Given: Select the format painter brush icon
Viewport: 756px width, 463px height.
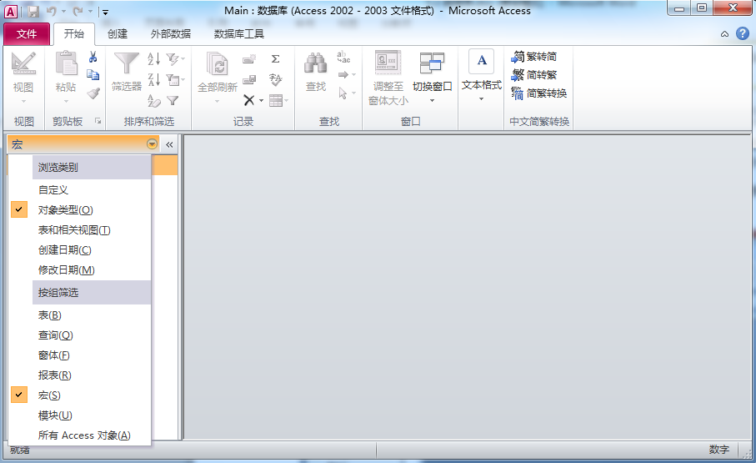Looking at the screenshot, I should pos(93,93).
